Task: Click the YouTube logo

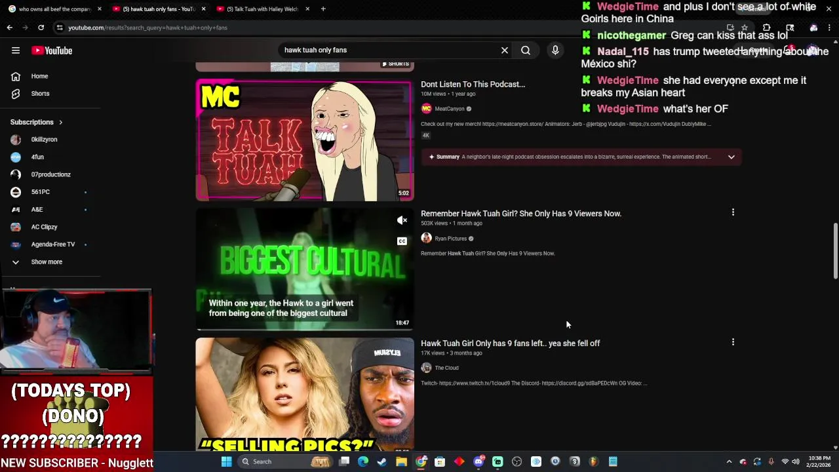Action: (52, 50)
